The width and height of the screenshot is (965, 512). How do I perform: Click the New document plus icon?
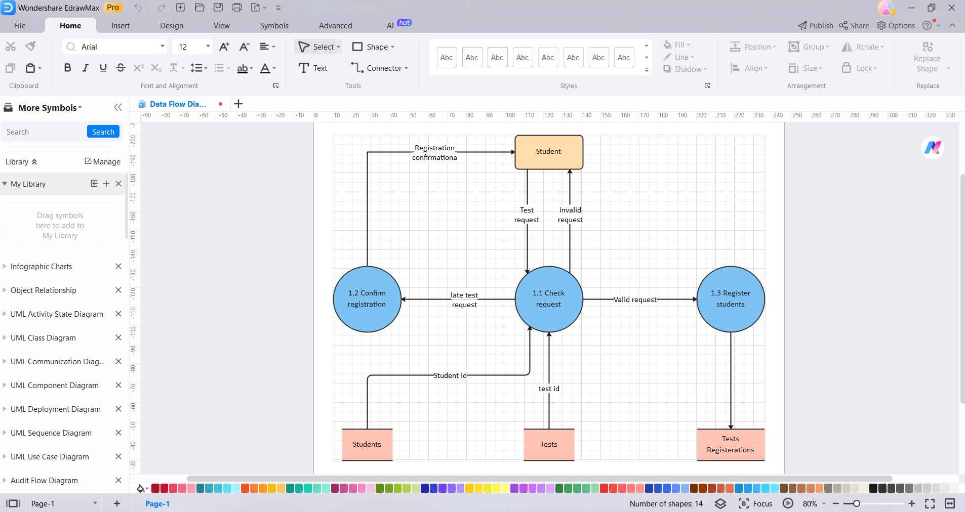[x=180, y=8]
